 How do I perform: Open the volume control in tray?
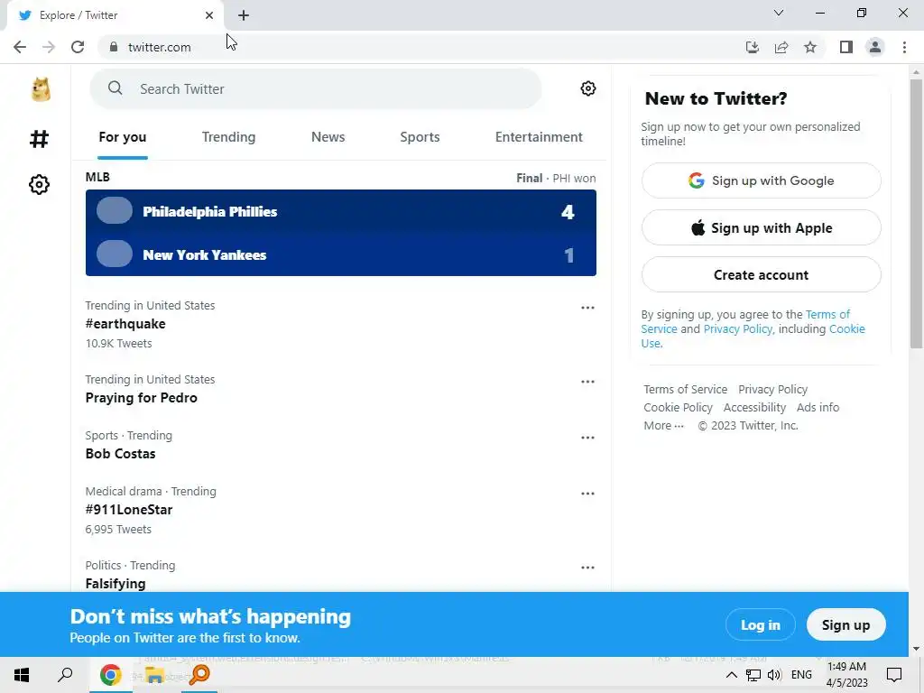775,675
